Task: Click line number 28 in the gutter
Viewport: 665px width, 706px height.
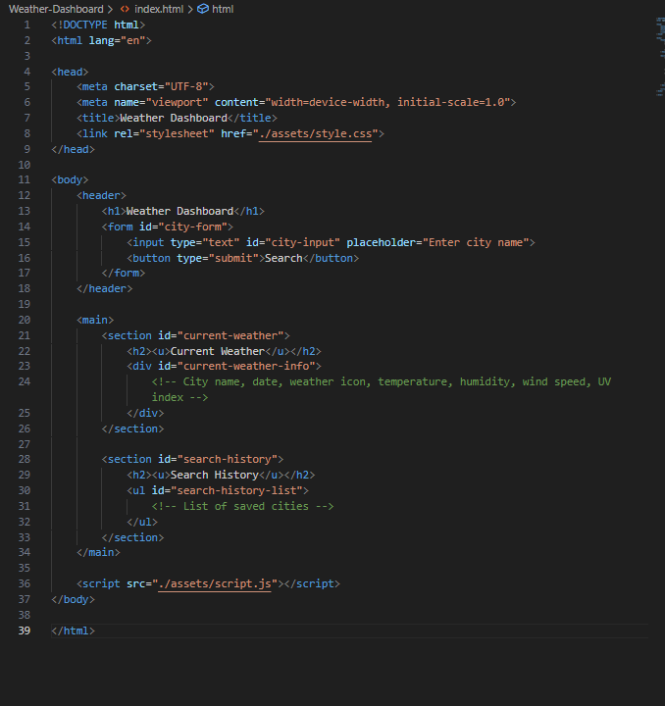Action: pyautogui.click(x=25, y=459)
